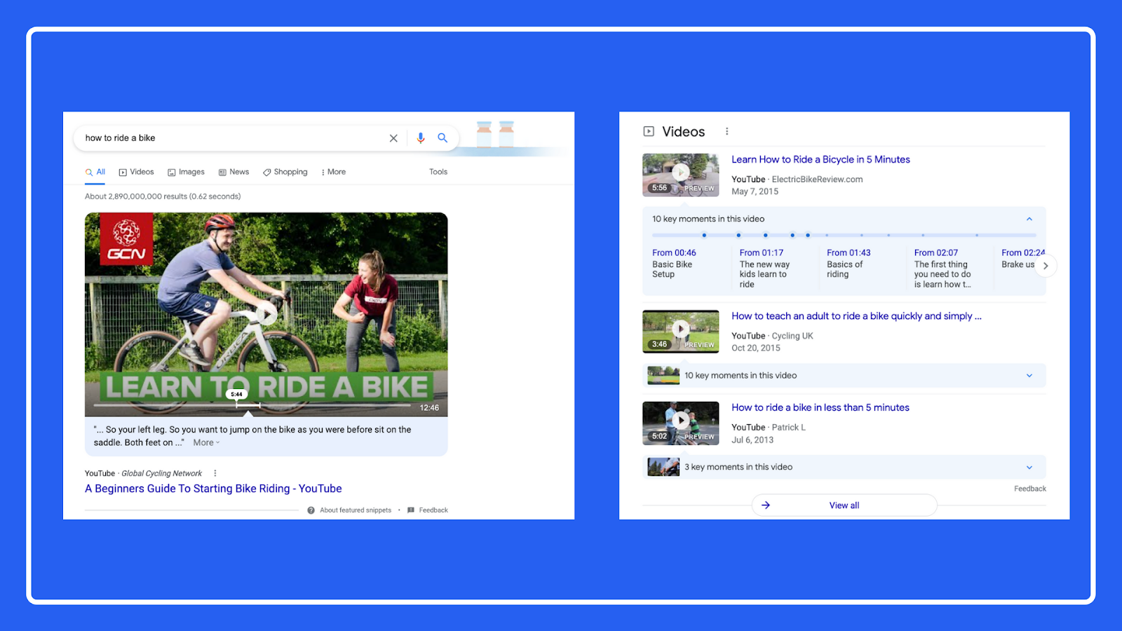Image resolution: width=1122 pixels, height=631 pixels.
Task: Click the About featured snippets help icon
Action: click(x=311, y=510)
